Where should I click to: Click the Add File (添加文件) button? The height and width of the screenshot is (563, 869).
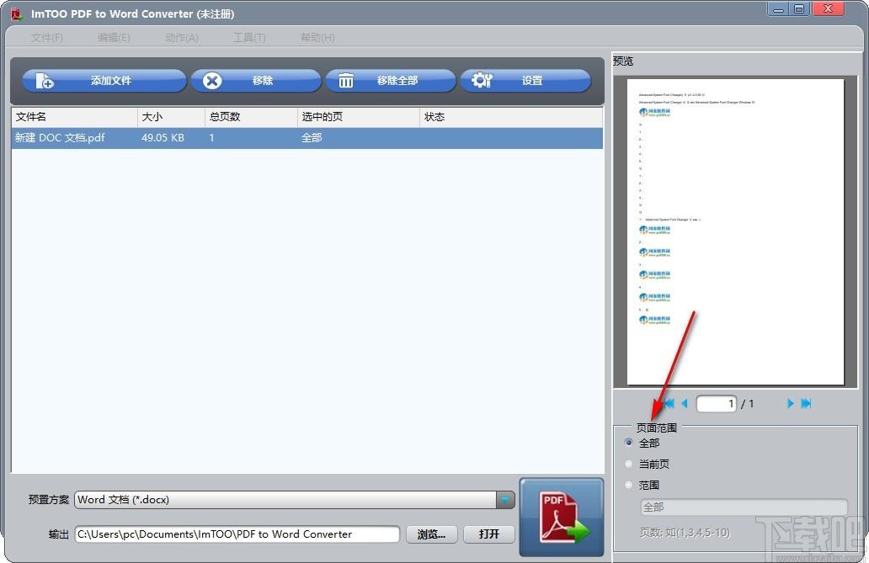pyautogui.click(x=104, y=81)
